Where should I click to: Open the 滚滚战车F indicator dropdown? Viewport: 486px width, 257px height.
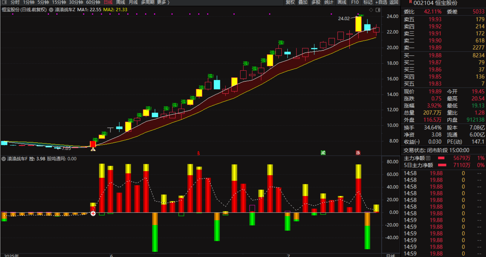tap(4, 159)
